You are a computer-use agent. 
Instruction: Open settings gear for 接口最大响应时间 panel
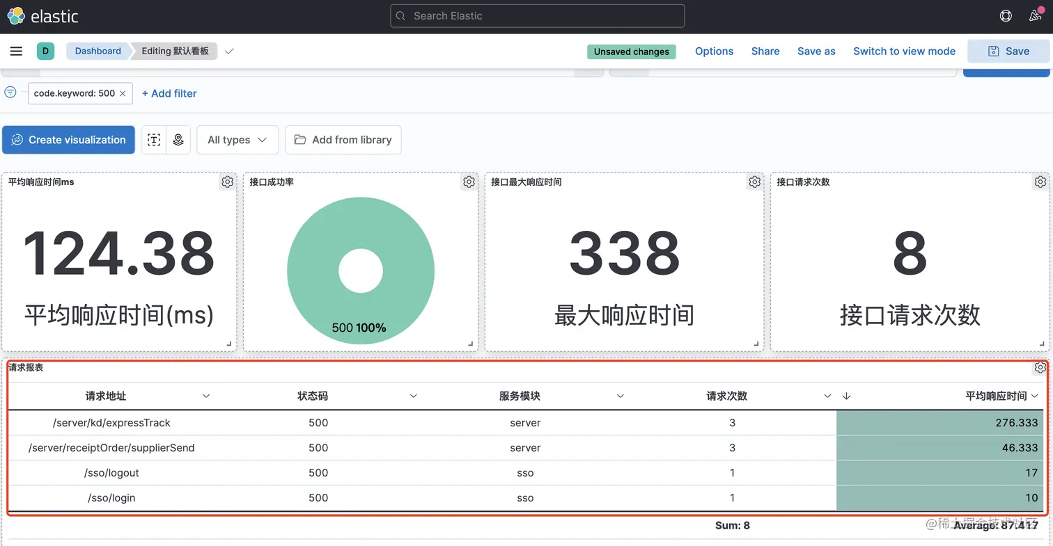coord(755,182)
